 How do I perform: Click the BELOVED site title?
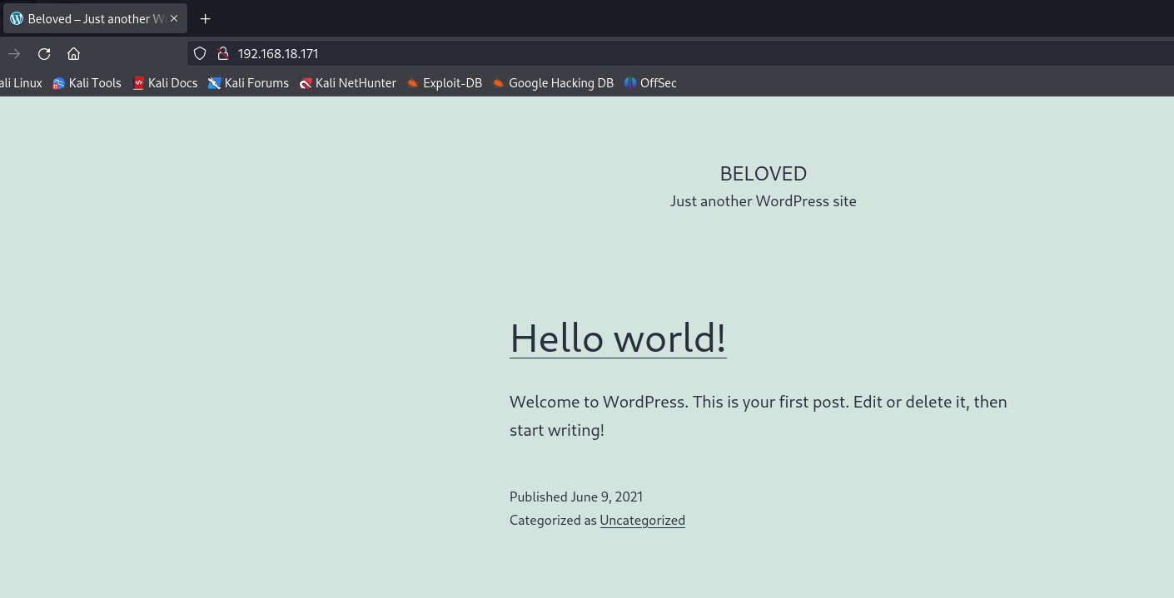tap(763, 174)
